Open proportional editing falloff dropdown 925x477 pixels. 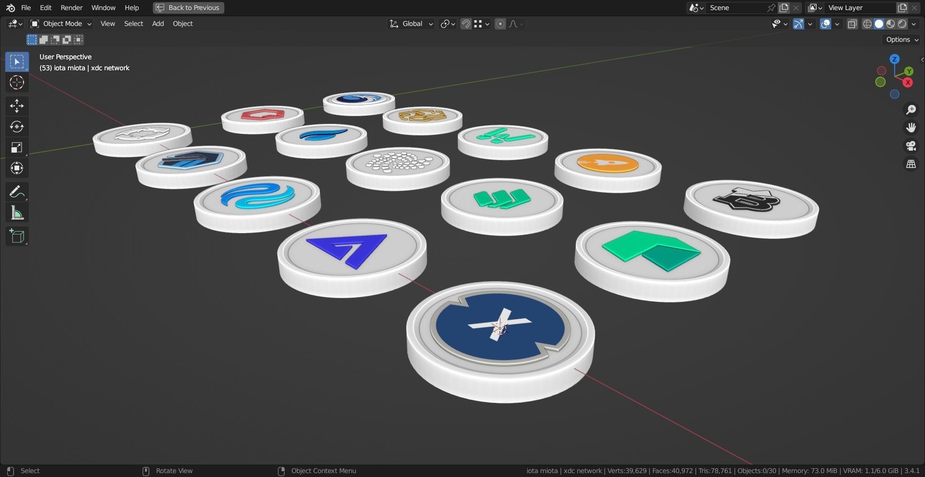tap(516, 24)
